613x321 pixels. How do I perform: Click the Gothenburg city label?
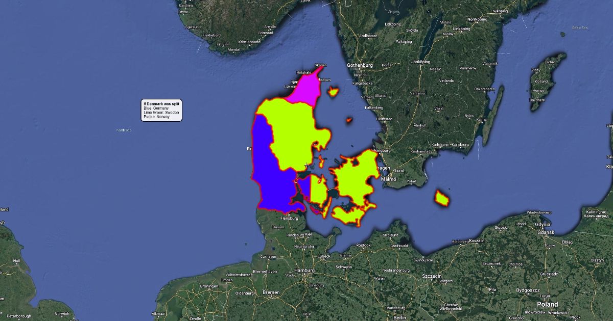[361, 65]
